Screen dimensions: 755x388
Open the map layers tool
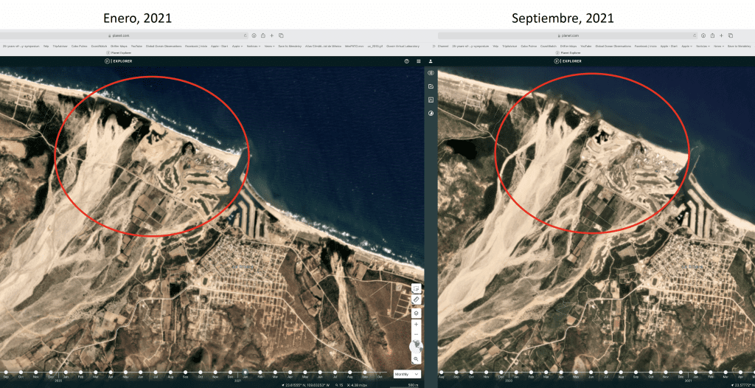tap(416, 313)
